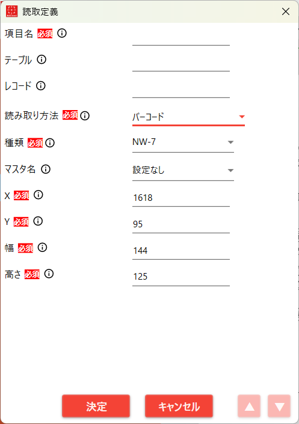The height and width of the screenshot is (424, 299).
Task: Open the 種類 NW-7 dropdown
Action: (183, 143)
